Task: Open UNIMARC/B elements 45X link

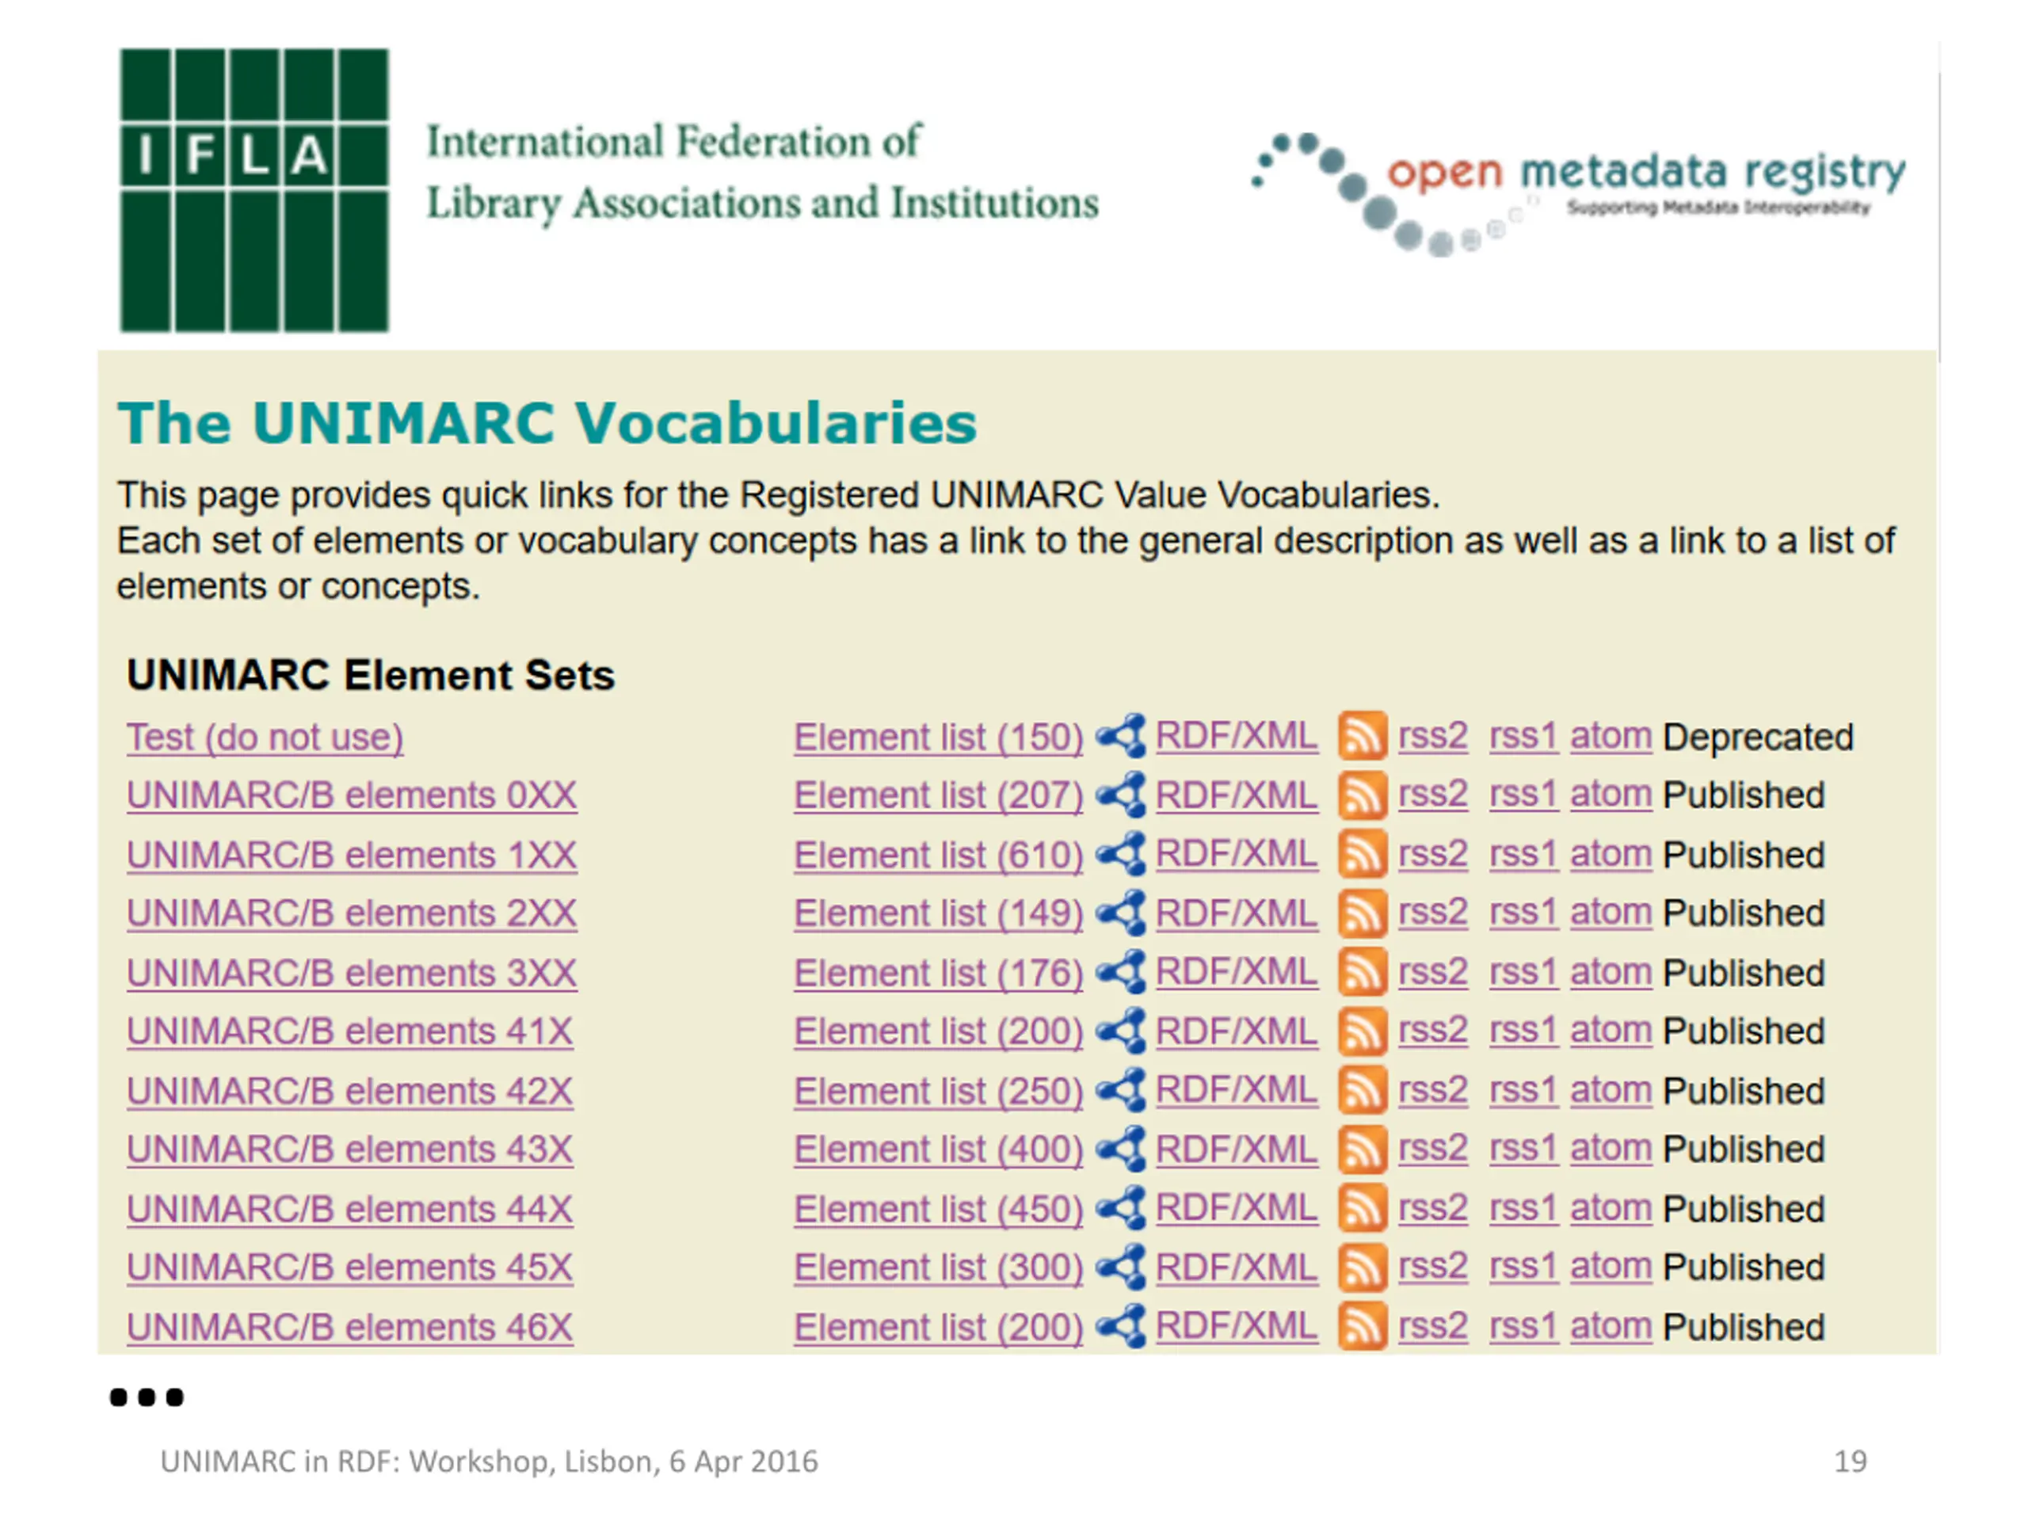Action: click(x=350, y=1268)
